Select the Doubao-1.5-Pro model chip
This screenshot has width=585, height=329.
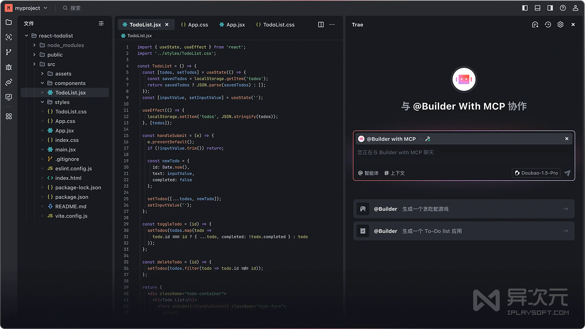[536, 173]
